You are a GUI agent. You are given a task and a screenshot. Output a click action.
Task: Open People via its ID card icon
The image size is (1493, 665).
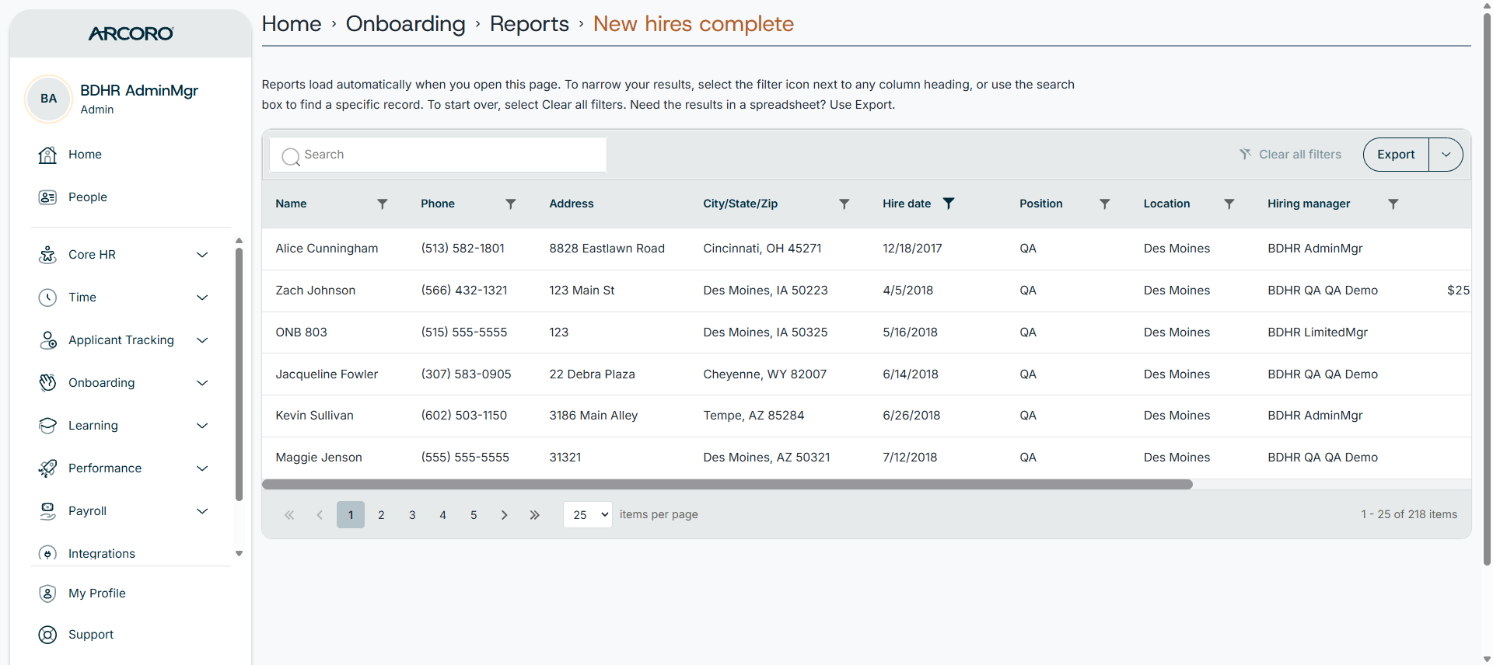click(x=47, y=197)
